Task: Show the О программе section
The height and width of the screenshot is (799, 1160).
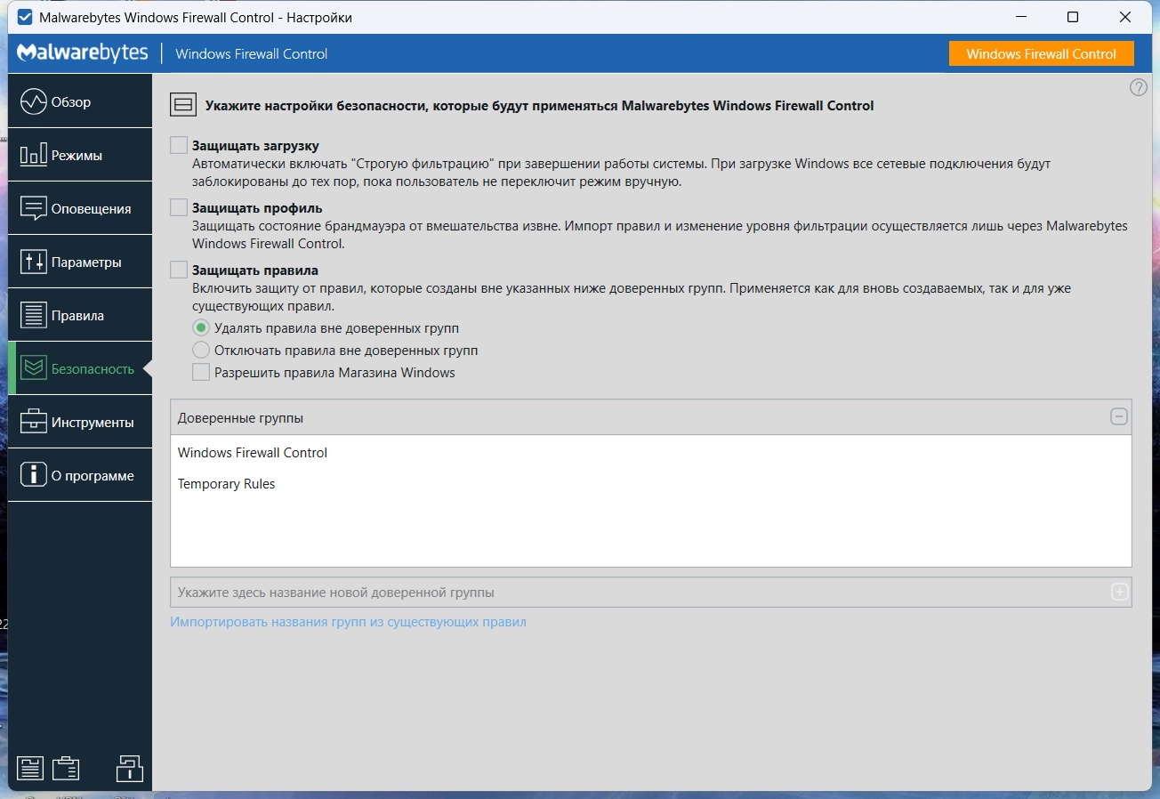Action: pyautogui.click(x=80, y=476)
